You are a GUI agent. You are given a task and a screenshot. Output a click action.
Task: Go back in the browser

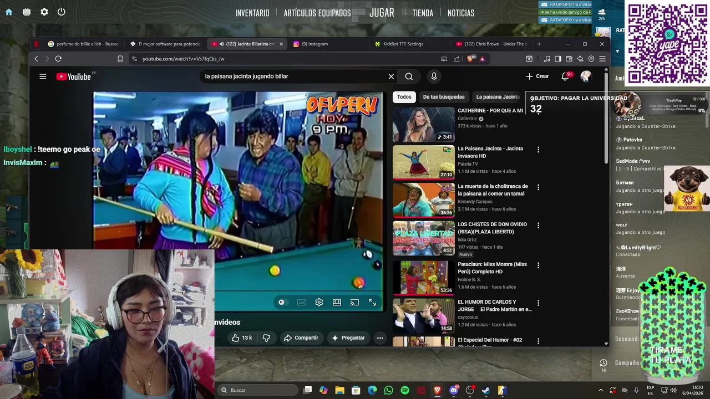coord(37,59)
